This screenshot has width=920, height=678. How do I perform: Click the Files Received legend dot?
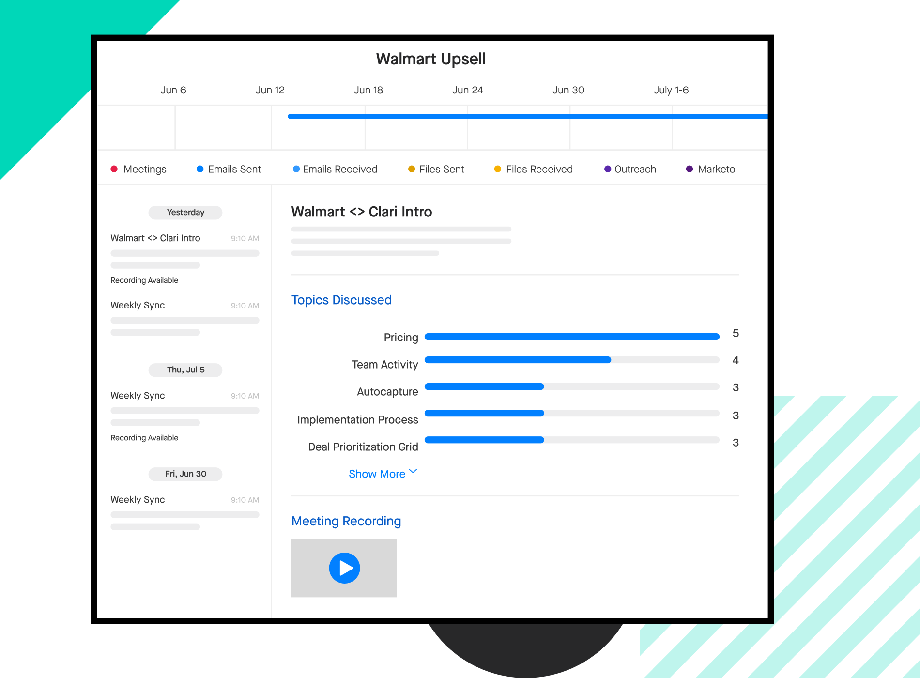click(497, 169)
